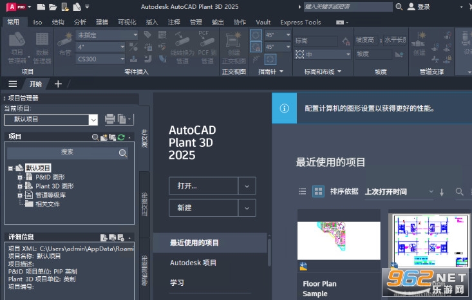The width and height of the screenshot is (472, 300).
Task: Click 登录 sign-in button
Action: pyautogui.click(x=419, y=6)
